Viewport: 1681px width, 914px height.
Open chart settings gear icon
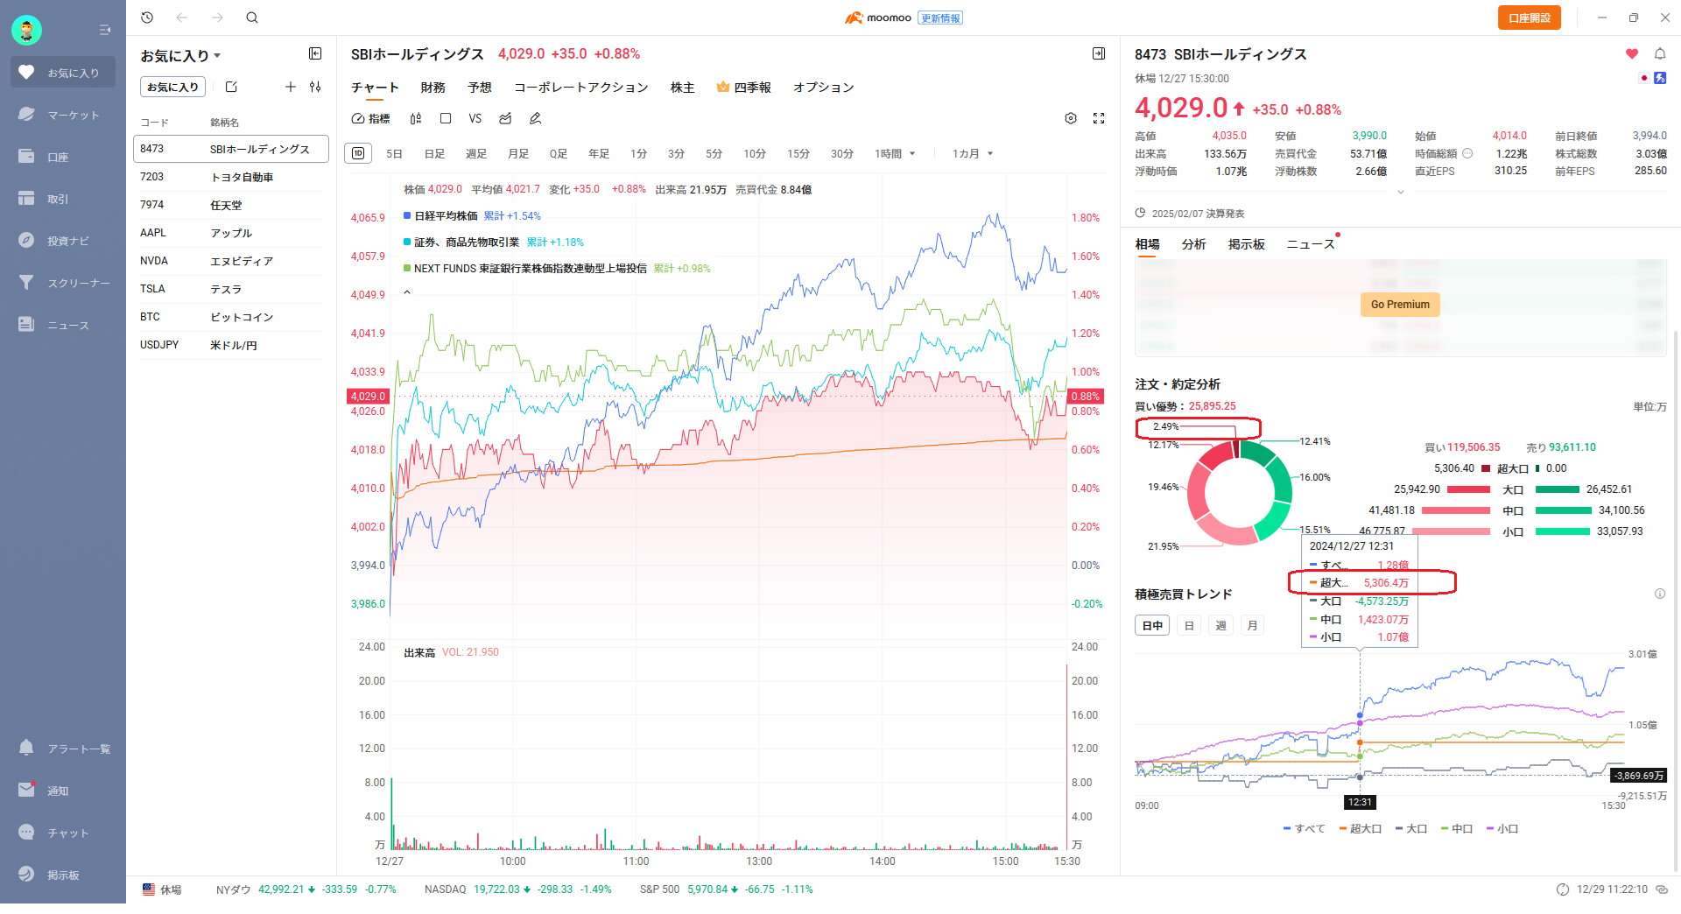pyautogui.click(x=1071, y=118)
